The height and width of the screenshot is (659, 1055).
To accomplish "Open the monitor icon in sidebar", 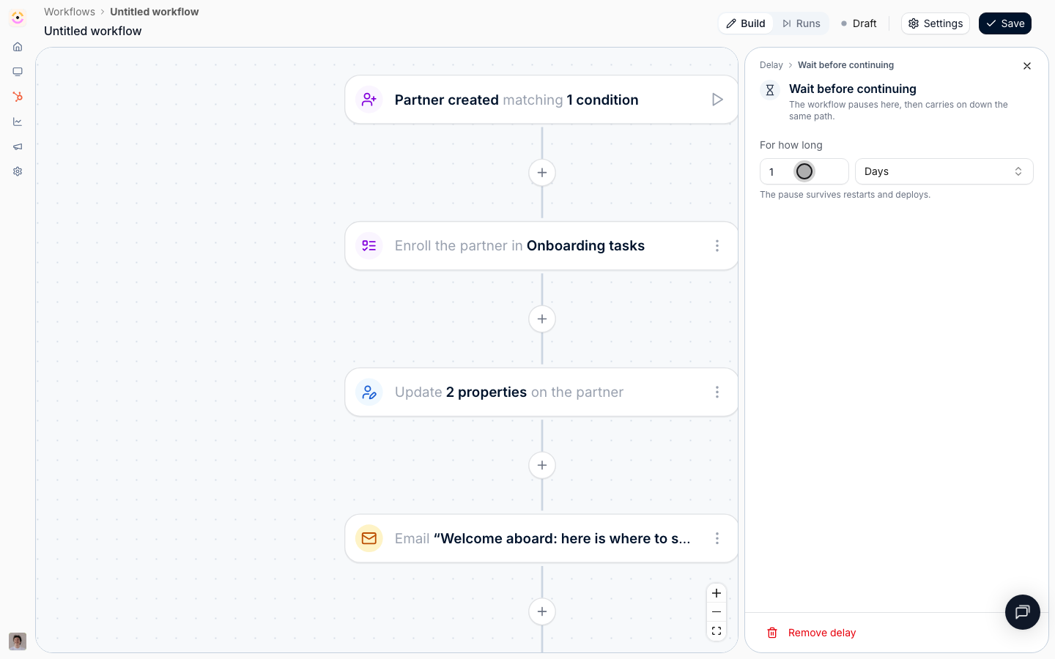I will pos(18,72).
